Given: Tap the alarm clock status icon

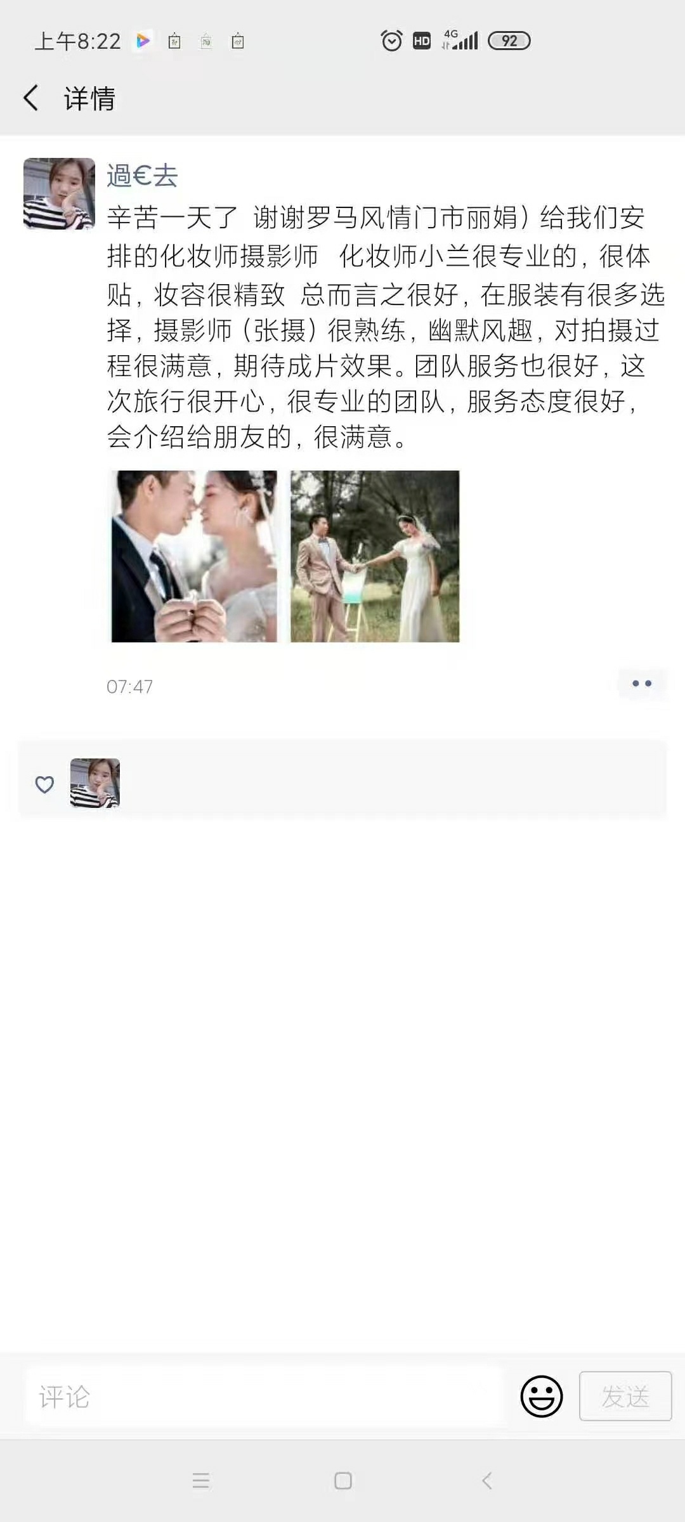Looking at the screenshot, I should pyautogui.click(x=391, y=41).
